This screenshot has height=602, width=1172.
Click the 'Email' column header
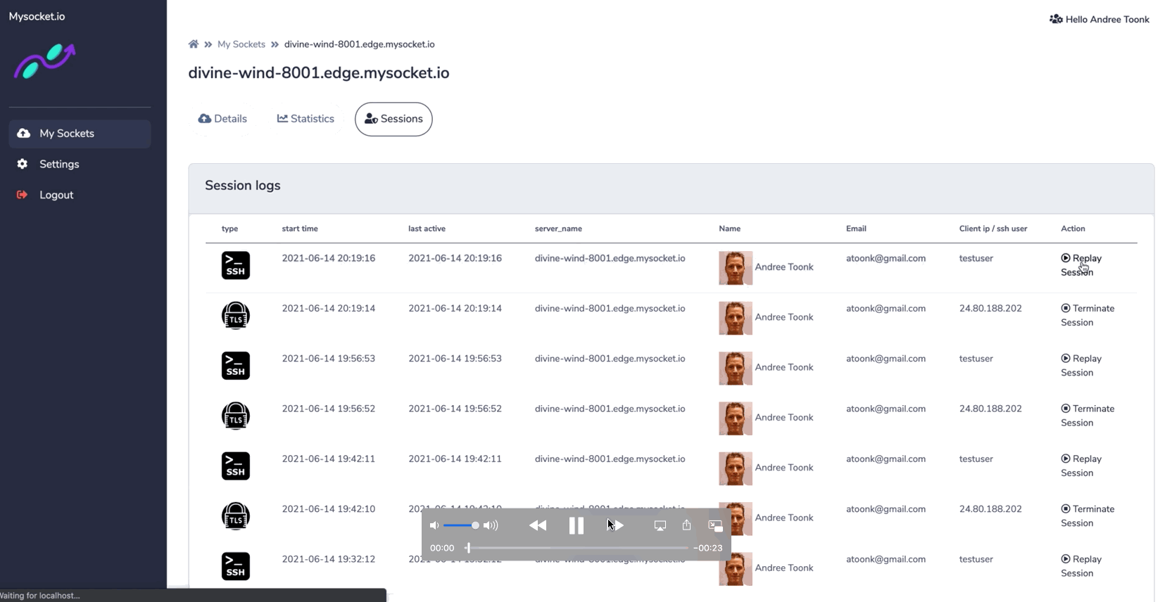click(x=856, y=229)
